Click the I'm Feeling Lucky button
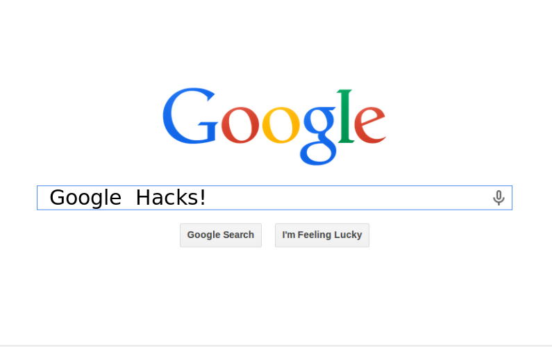 click(322, 235)
